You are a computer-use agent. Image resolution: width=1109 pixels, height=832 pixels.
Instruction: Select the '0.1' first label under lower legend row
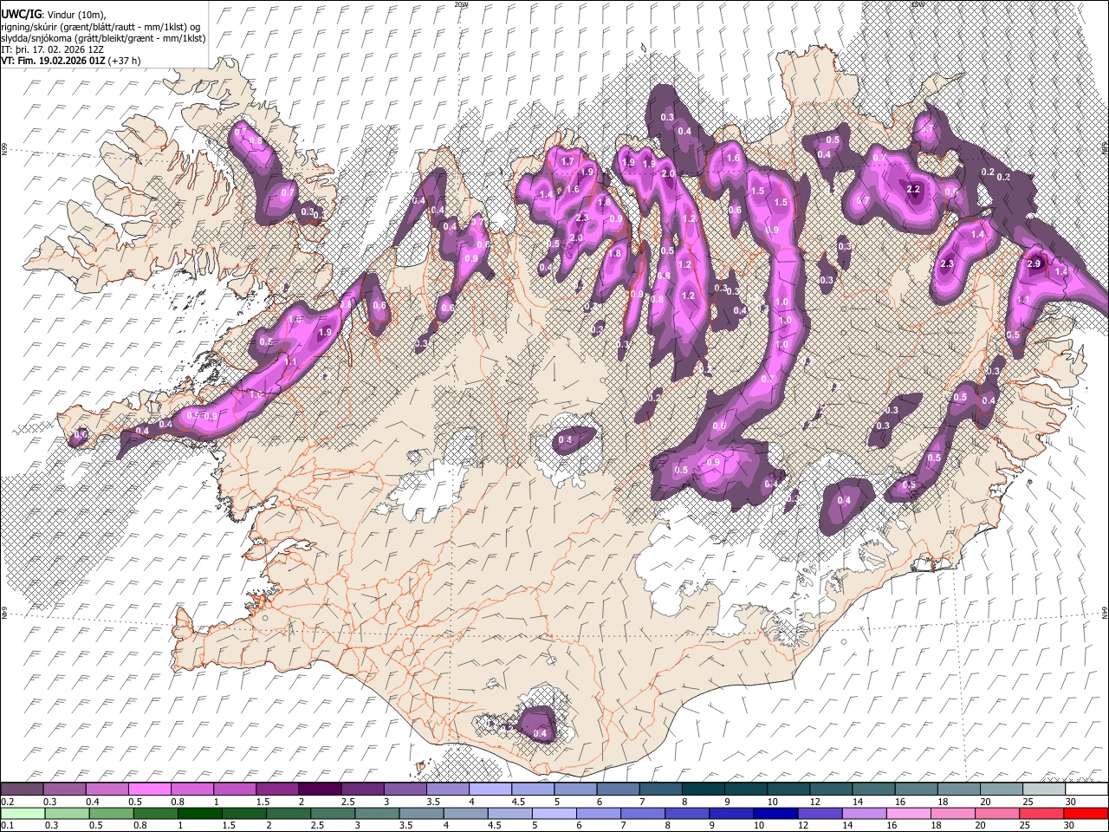[7, 825]
